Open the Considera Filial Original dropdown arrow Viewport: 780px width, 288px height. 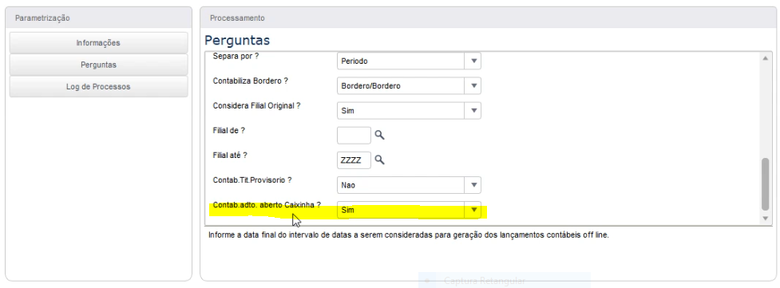(473, 110)
